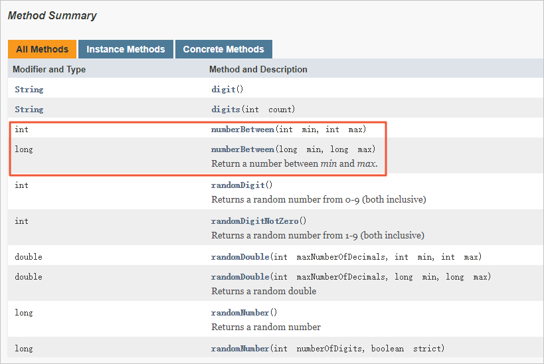Open the randomDigitNotZero() method link
Screen dimensions: 544x364
pyautogui.click(x=255, y=221)
